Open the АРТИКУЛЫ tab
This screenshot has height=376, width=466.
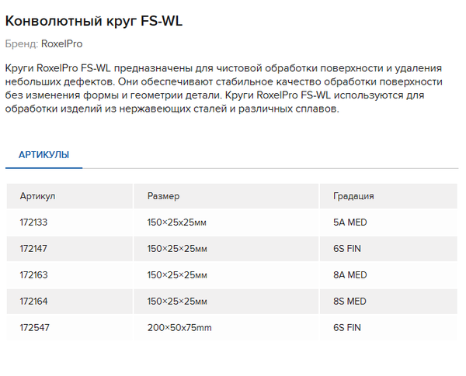tap(43, 155)
